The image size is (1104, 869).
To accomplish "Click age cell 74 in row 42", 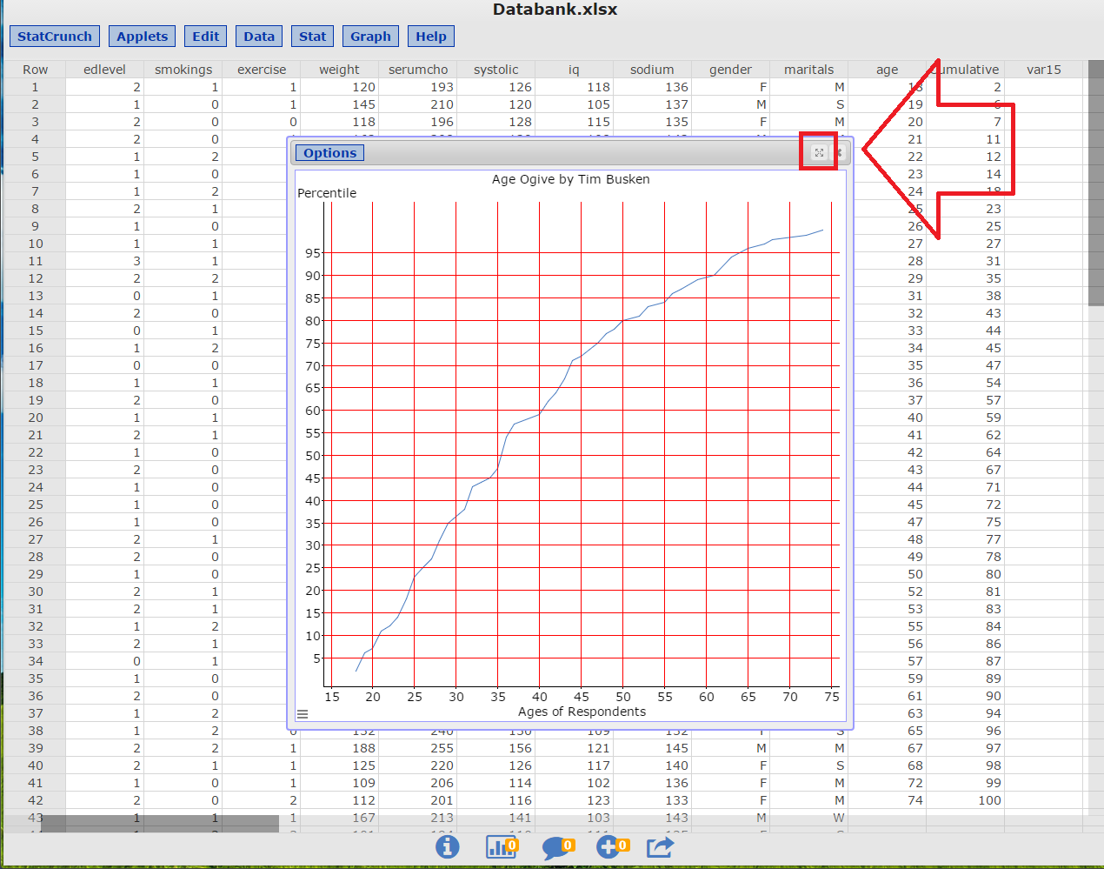I will click(x=888, y=800).
